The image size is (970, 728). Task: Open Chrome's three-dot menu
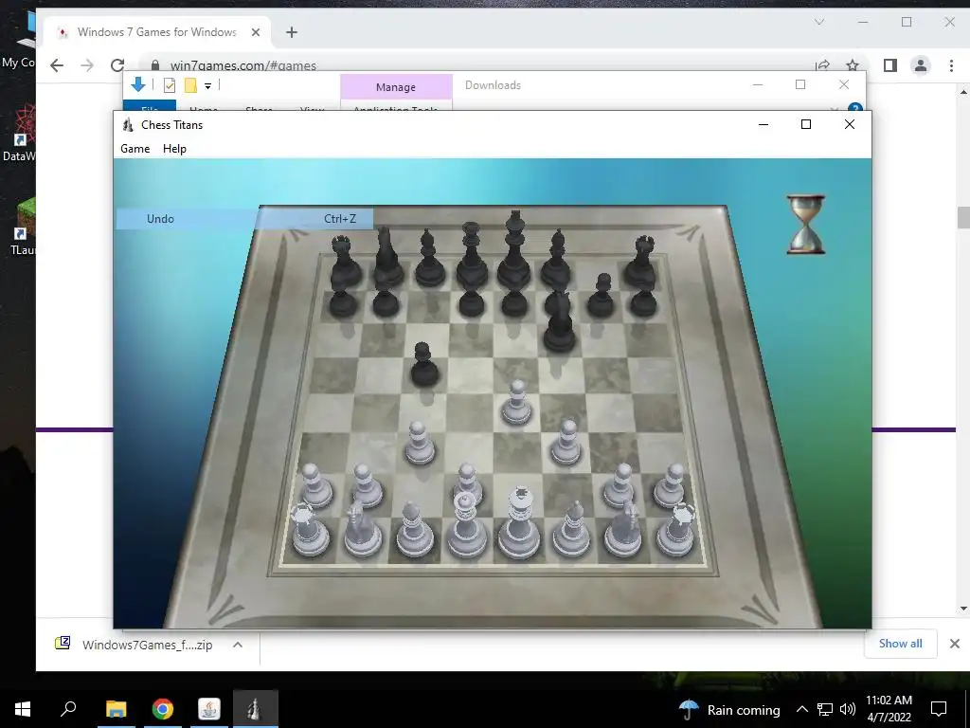pos(951,65)
